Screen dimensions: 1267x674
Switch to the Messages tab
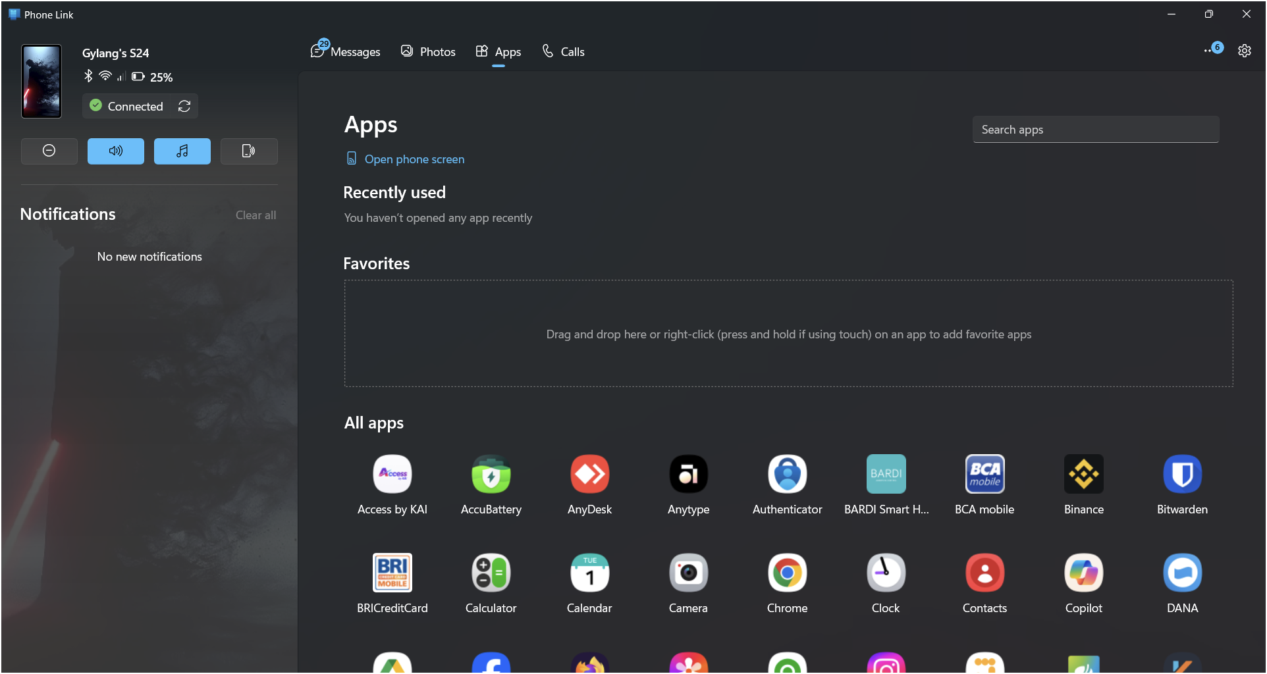point(346,51)
